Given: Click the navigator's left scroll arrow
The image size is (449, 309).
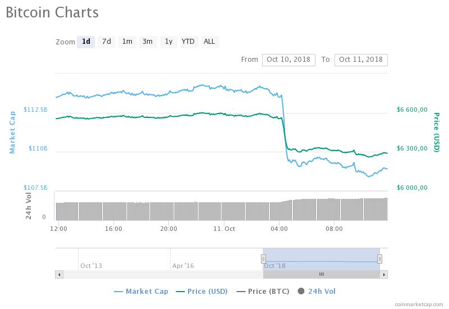Looking at the screenshot, I should coord(59,275).
